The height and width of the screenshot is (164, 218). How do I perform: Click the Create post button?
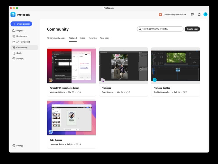[x=192, y=29]
